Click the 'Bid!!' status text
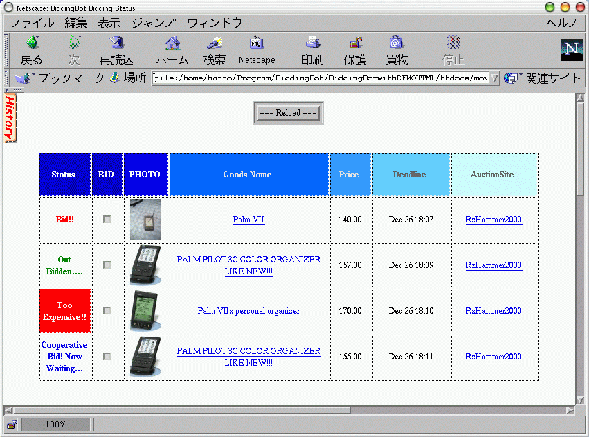This screenshot has width=589, height=437. (65, 220)
